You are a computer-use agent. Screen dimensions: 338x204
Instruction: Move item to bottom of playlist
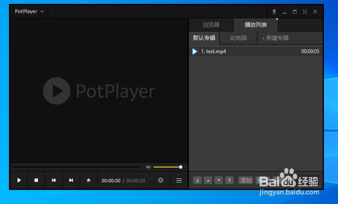[x=229, y=180]
